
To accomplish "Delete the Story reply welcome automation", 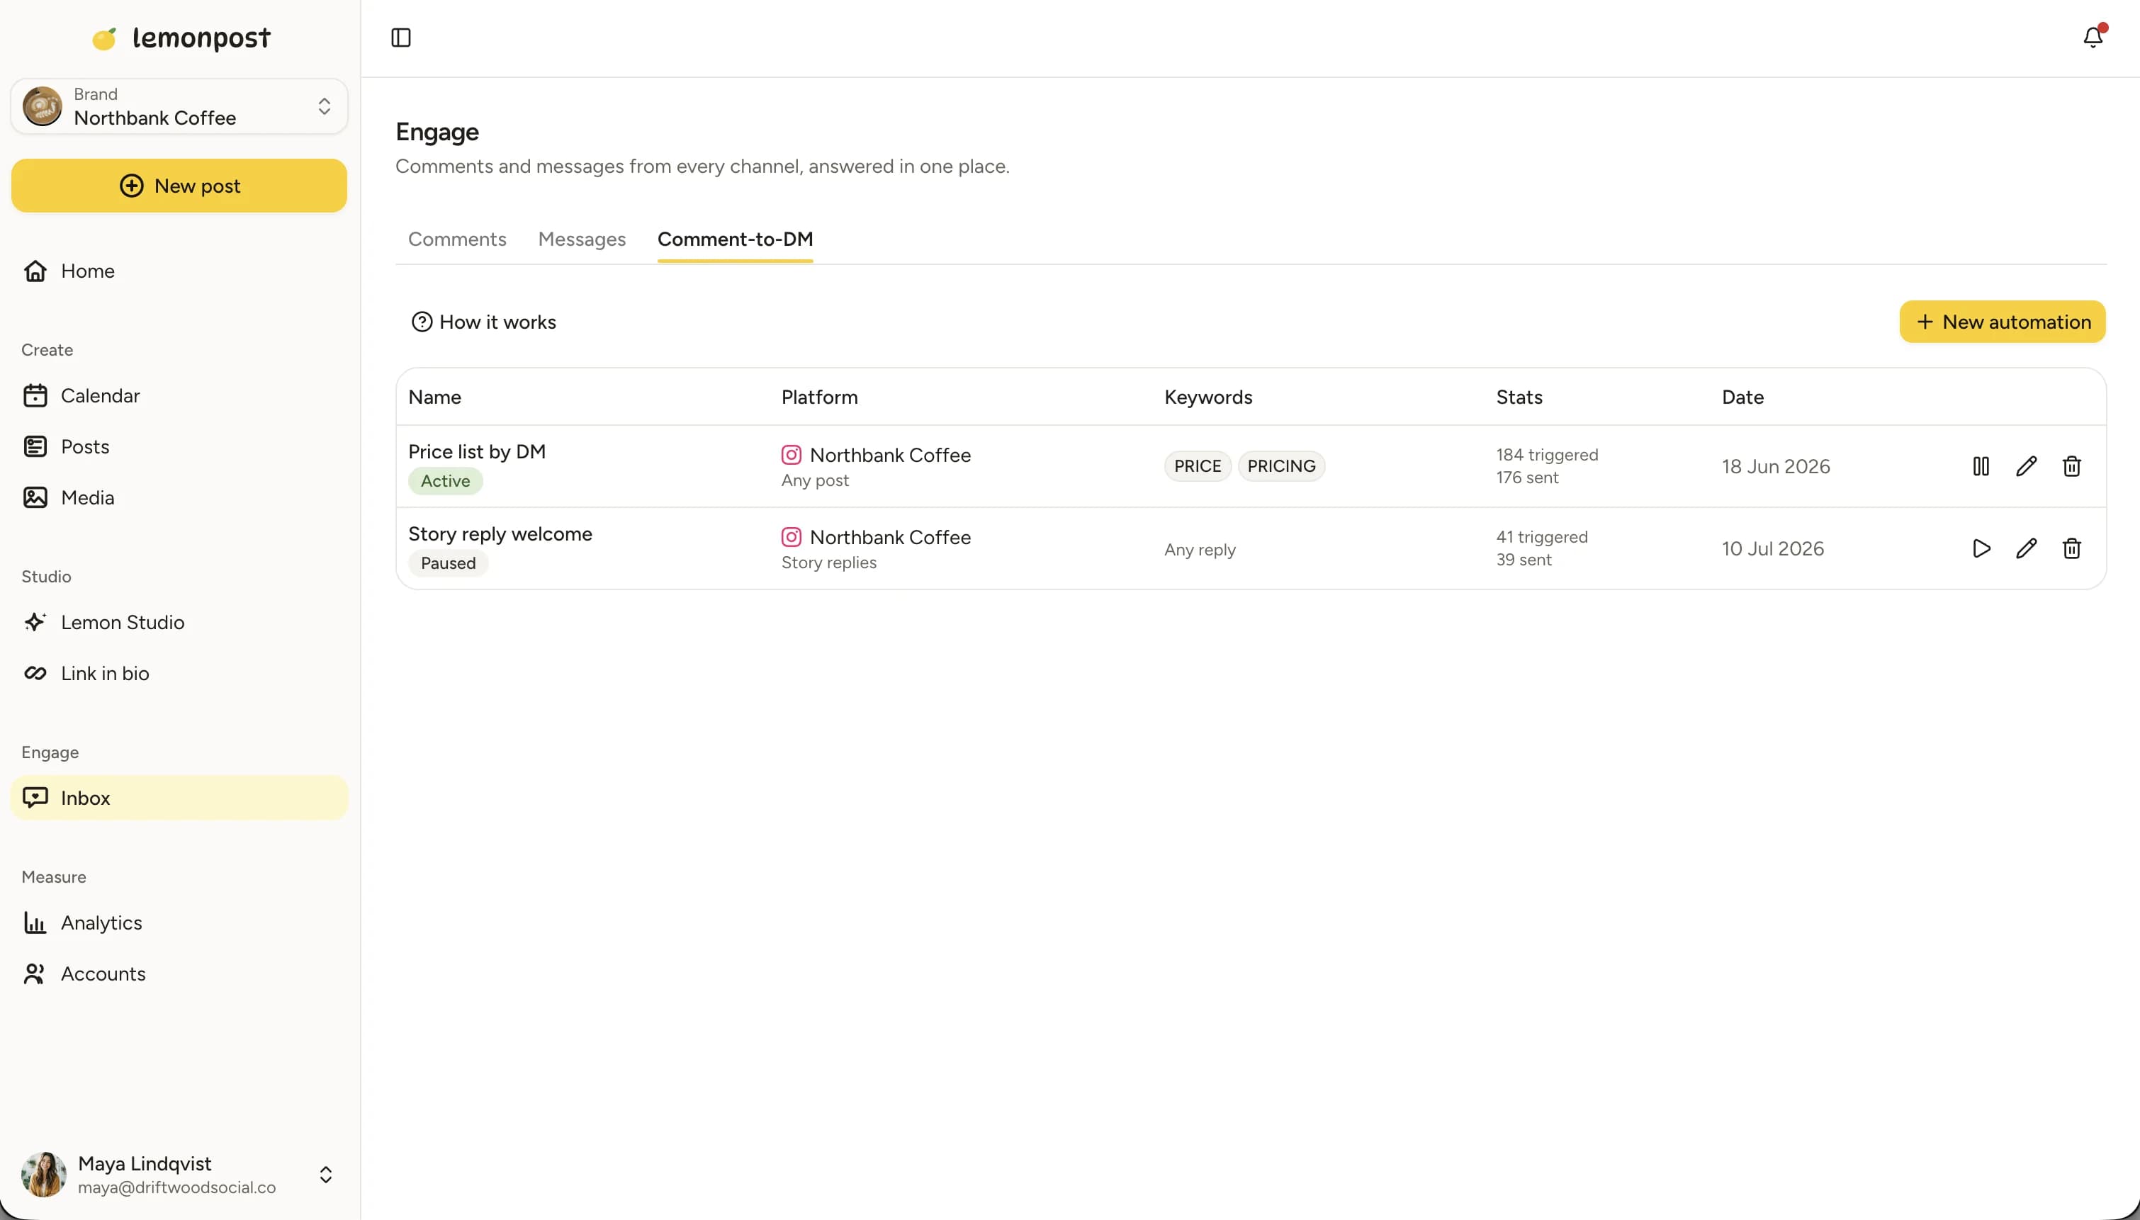I will pyautogui.click(x=2071, y=548).
